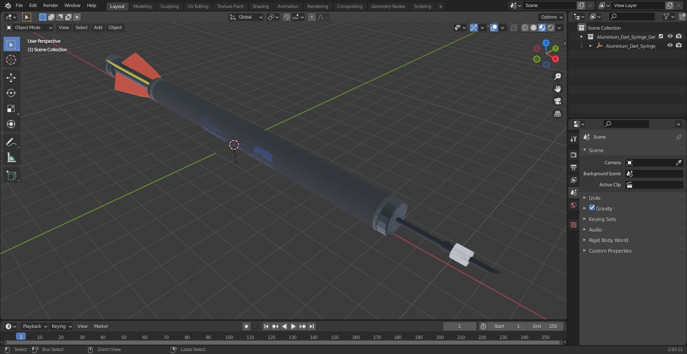Activate the Scale tool
Viewport: 687px width, 354px height.
point(11,108)
